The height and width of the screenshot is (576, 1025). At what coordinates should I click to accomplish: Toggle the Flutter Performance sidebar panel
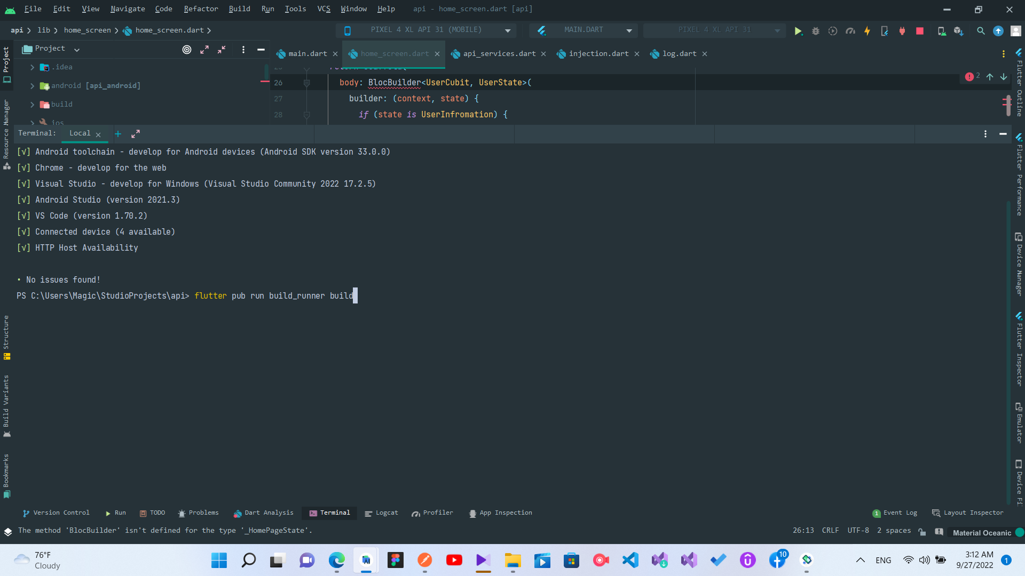1019,174
